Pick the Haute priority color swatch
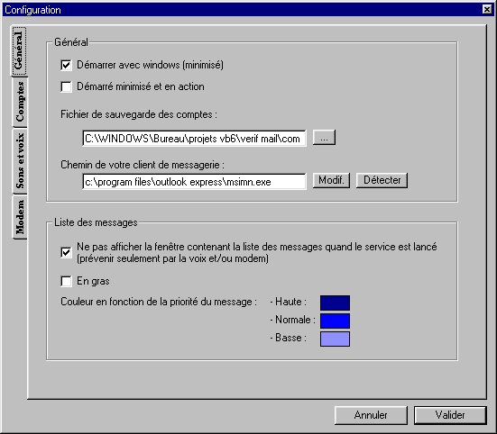This screenshot has width=497, height=434. [x=335, y=303]
